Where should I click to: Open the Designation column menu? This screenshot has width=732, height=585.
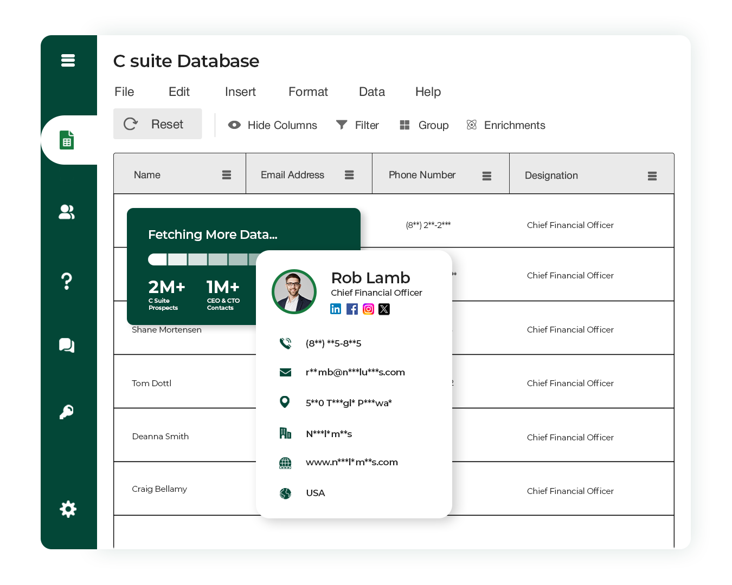(x=652, y=174)
